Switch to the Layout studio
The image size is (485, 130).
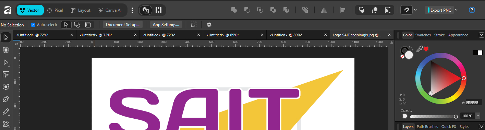(81, 10)
